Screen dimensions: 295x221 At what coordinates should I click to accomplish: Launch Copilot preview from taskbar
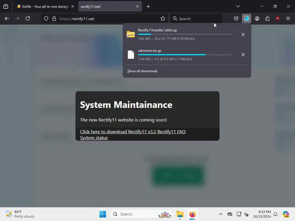(286, 214)
